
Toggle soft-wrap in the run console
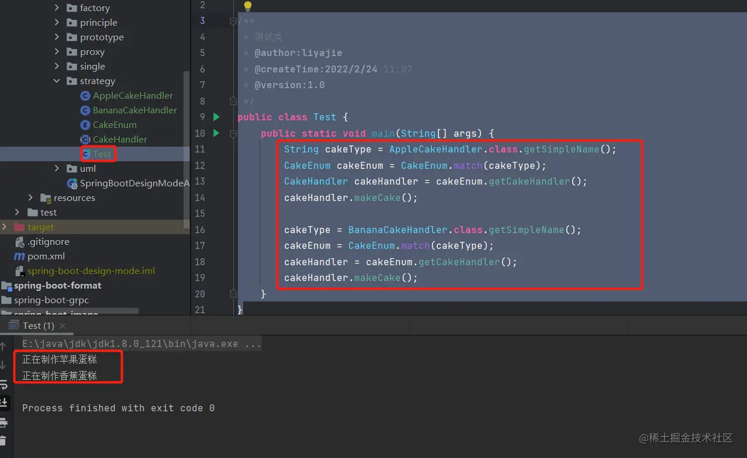[x=4, y=384]
